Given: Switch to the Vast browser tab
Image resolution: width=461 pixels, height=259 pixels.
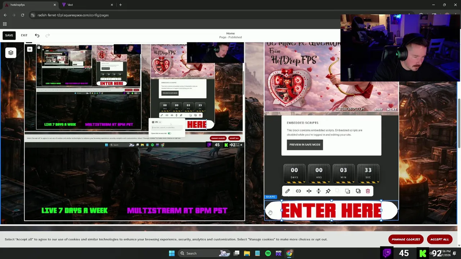Looking at the screenshot, I should tap(88, 5).
